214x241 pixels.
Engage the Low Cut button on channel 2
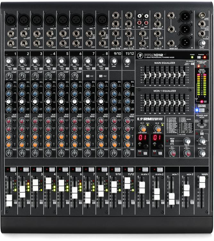click(28, 69)
